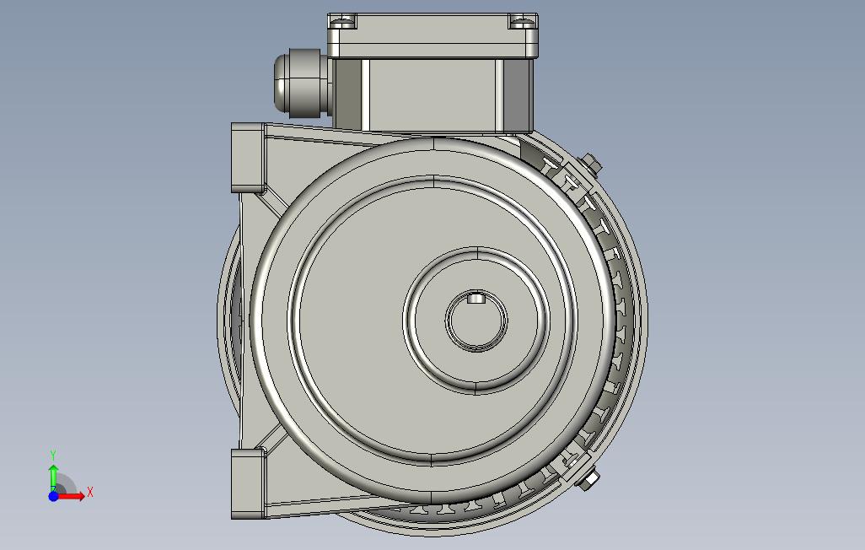Image resolution: width=865 pixels, height=550 pixels.
Task: Pick the top-left screw on terminal box lid
Action: pos(342,22)
